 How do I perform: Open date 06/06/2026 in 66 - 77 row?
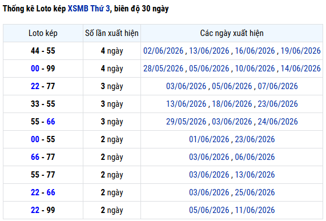[x=255, y=157]
